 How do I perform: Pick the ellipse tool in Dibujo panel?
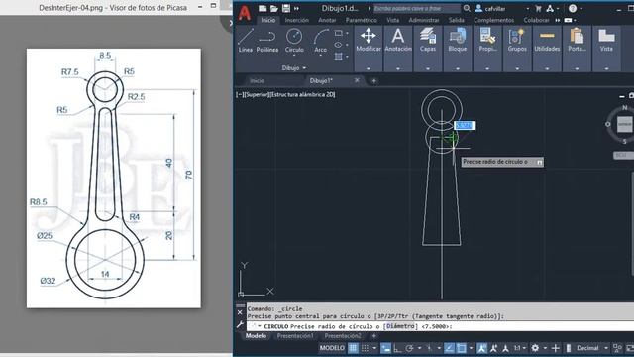pos(339,45)
